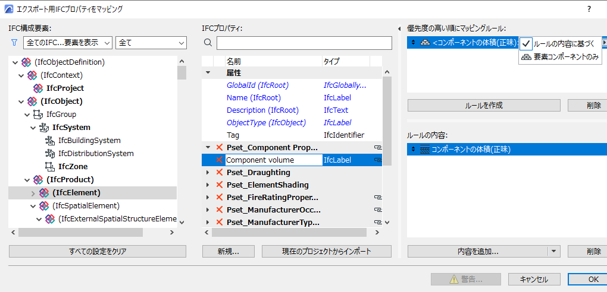Image resolution: width=607 pixels, height=292 pixels.
Task: Click the filter funnel icon
Action: 14,43
